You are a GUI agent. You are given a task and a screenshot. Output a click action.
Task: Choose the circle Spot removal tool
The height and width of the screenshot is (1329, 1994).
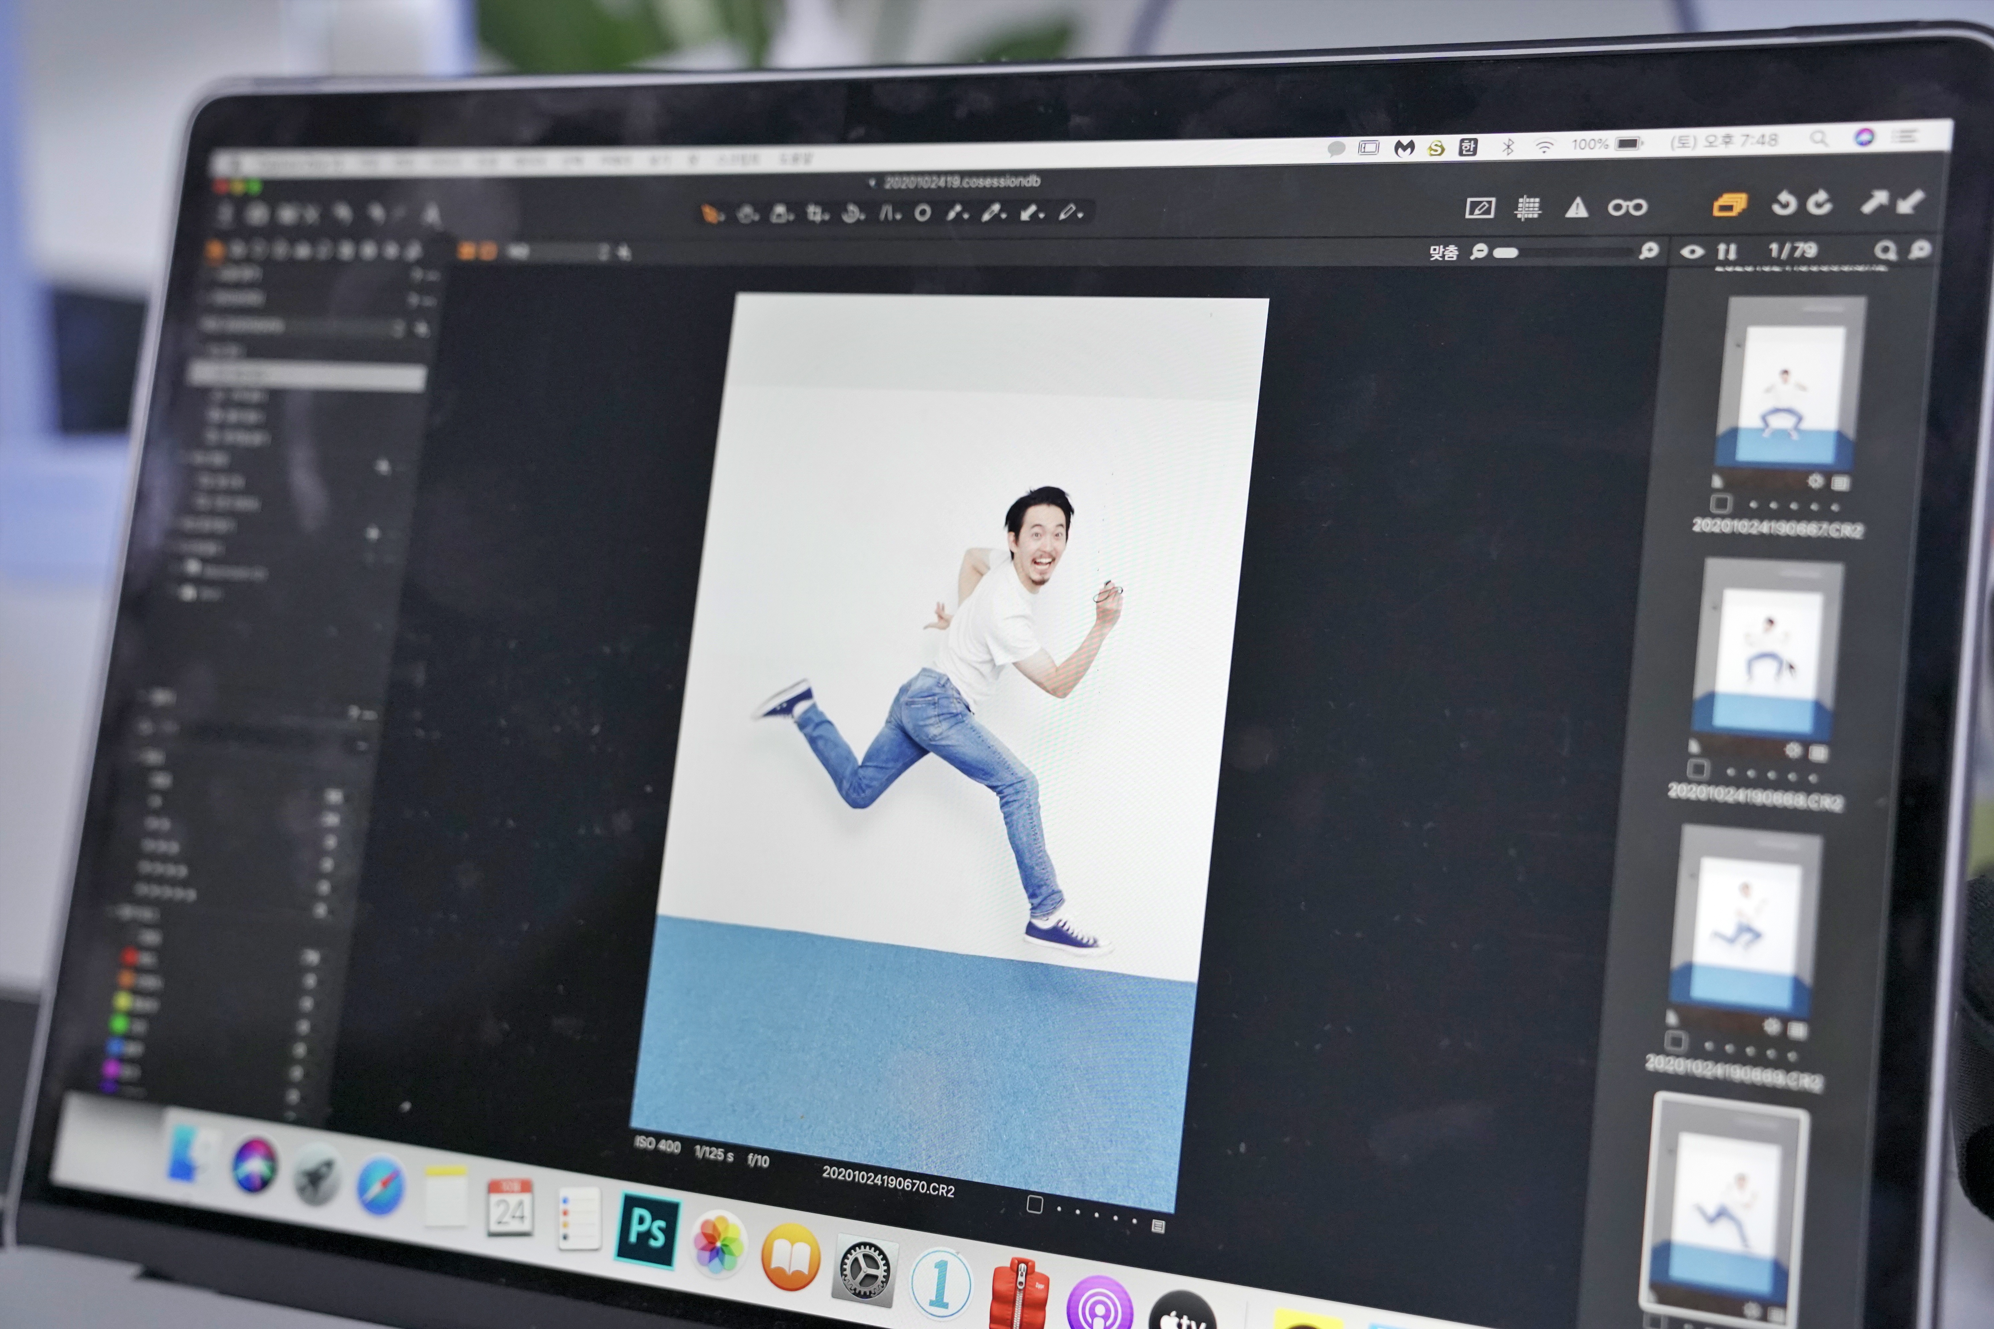click(923, 213)
